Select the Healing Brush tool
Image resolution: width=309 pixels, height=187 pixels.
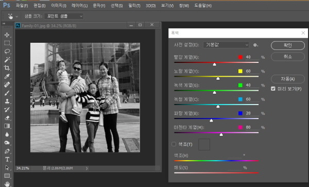[7, 84]
